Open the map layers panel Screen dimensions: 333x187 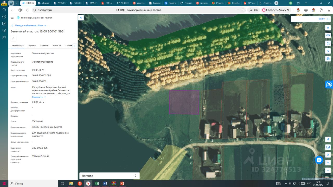click(x=328, y=28)
